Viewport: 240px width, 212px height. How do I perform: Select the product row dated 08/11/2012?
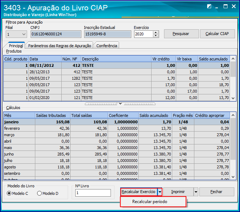coord(117,65)
